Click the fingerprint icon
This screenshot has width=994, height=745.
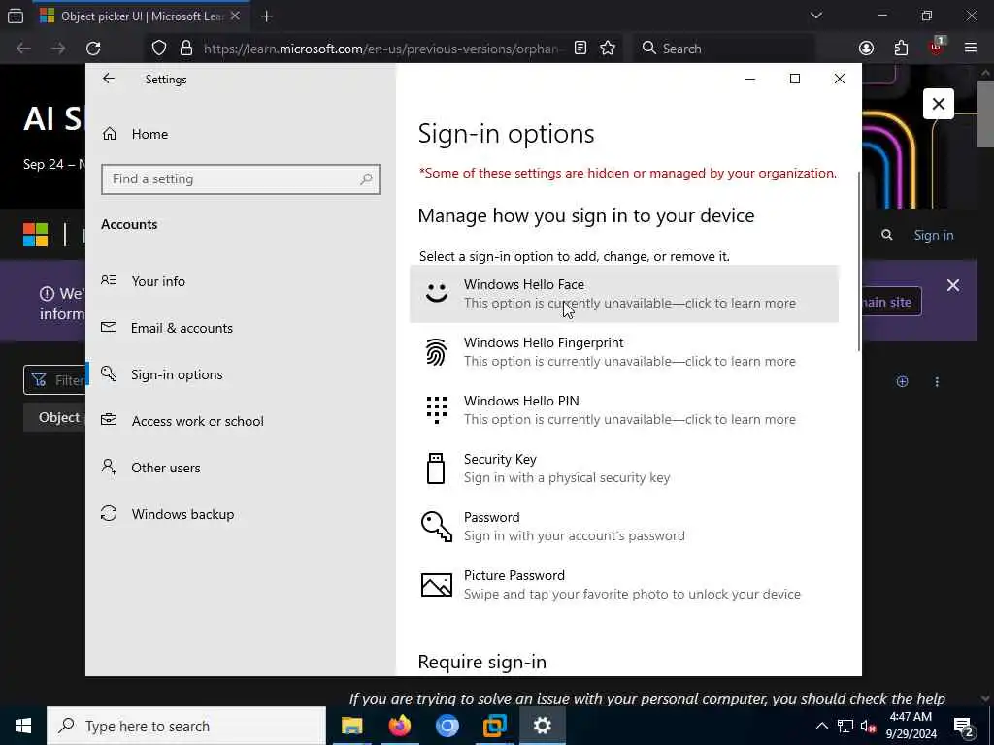(x=437, y=351)
